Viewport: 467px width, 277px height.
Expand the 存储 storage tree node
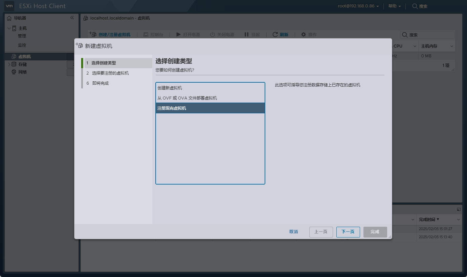pos(9,64)
